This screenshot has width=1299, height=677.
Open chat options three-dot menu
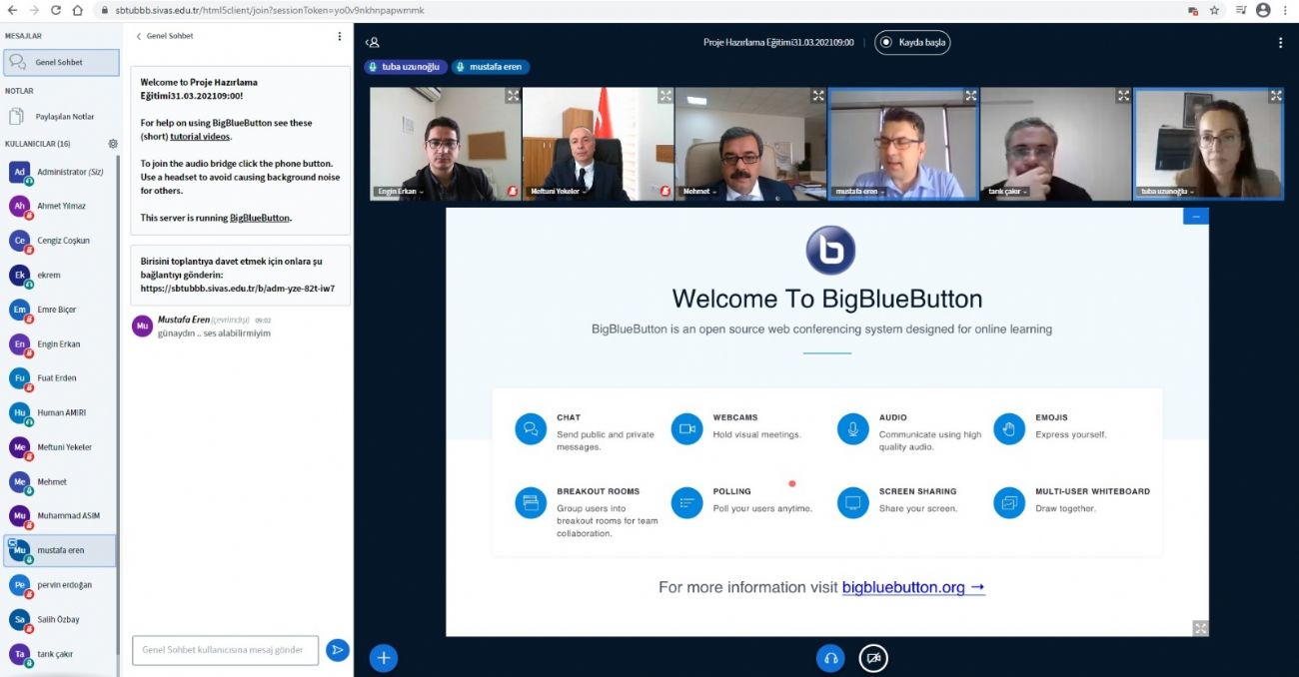[340, 36]
